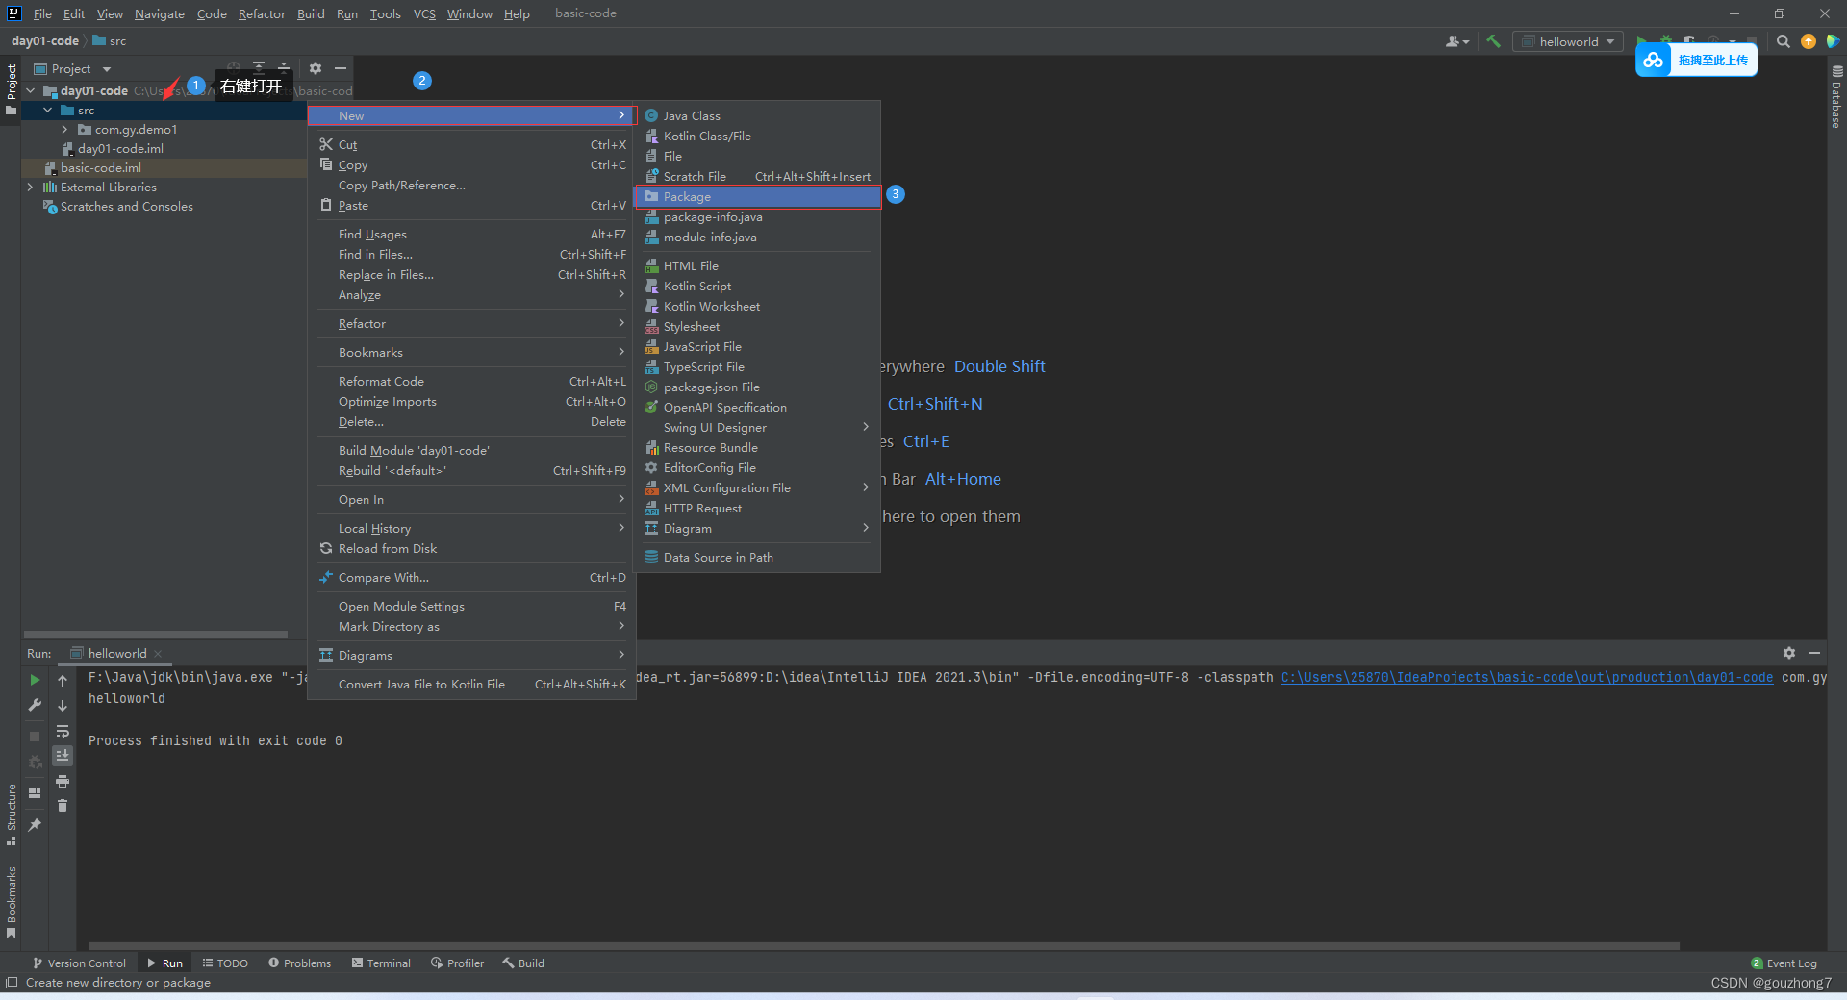Hide the Project tool window with minus icon
Viewport: 1847px width, 1000px height.
point(340,68)
